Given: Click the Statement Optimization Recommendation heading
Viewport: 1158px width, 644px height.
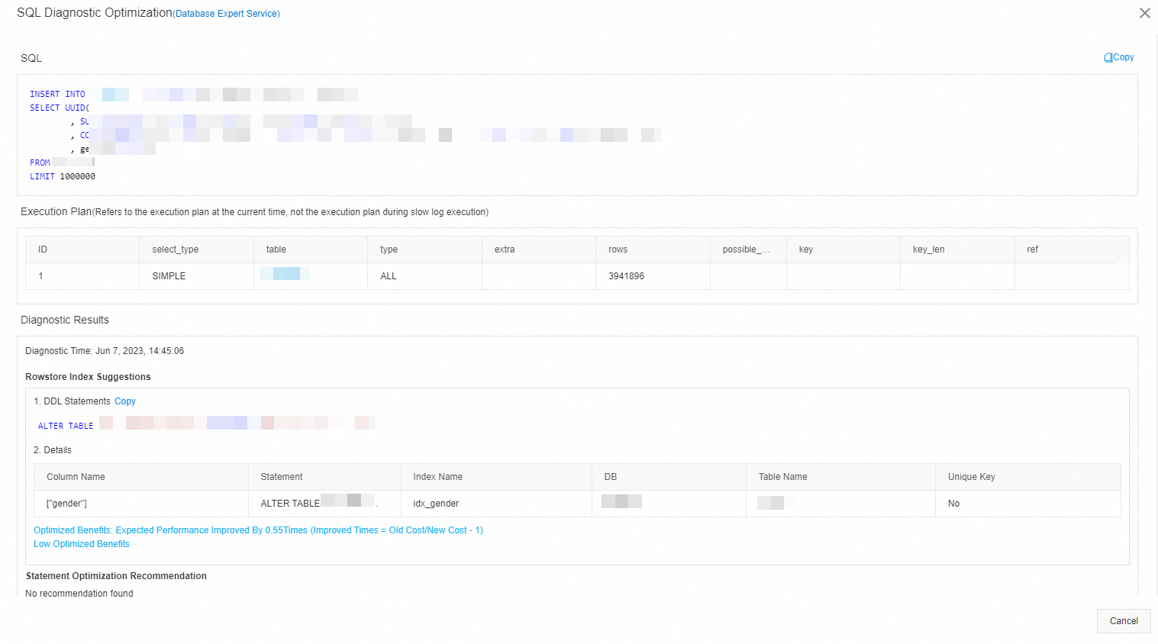Looking at the screenshot, I should [x=116, y=576].
